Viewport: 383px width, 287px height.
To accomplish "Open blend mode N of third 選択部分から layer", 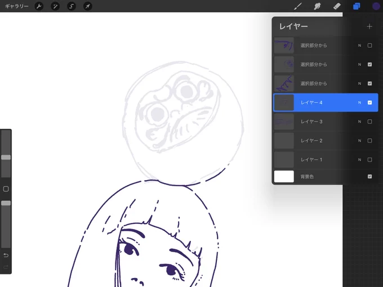I will pos(359,83).
